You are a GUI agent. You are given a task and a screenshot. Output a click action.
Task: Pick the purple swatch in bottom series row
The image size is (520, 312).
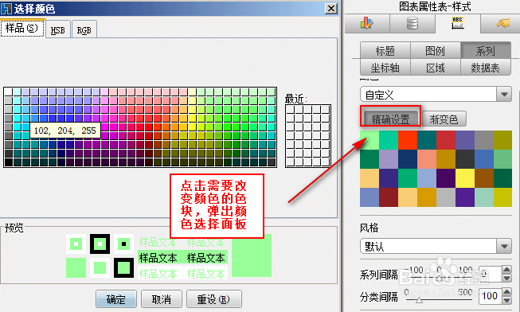465,197
